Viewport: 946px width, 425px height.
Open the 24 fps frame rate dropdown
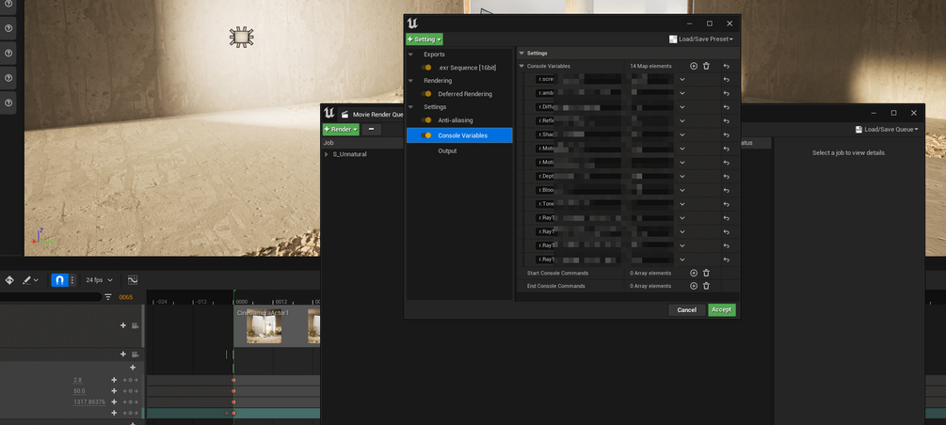[x=99, y=280]
